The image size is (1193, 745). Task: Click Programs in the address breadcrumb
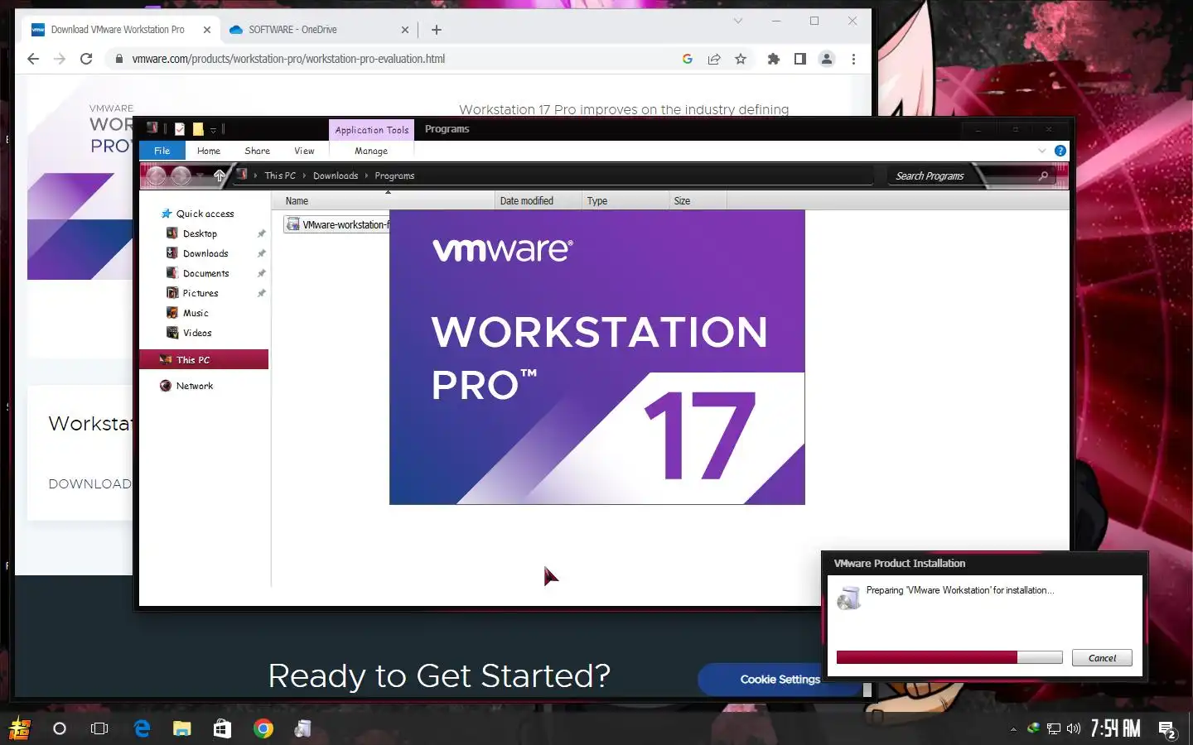394,175
